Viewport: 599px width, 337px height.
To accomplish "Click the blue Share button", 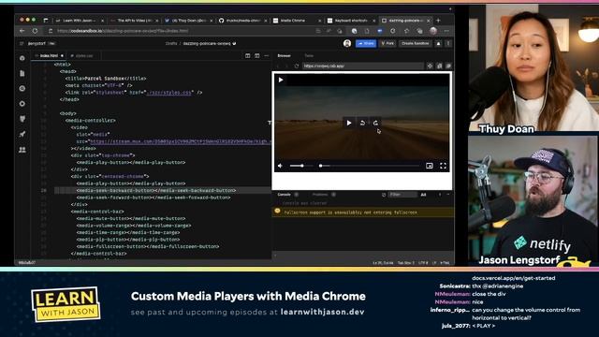I will coord(366,44).
